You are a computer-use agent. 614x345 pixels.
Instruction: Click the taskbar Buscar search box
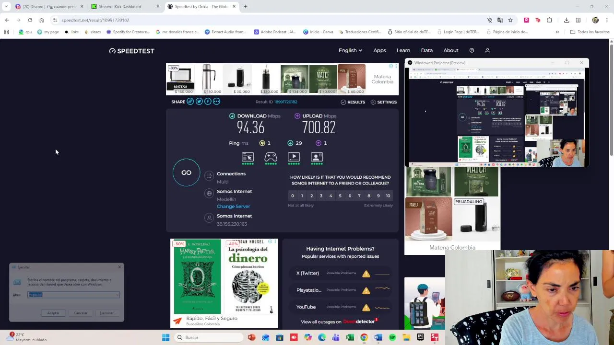tap(207, 337)
